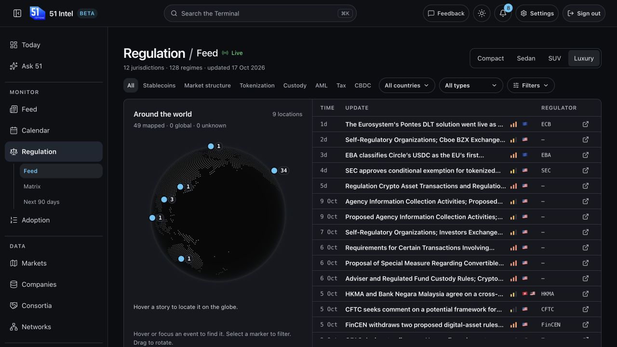This screenshot has width=617, height=347.
Task: Open EBA classifies Circle's USDC update
Action: [x=415, y=155]
